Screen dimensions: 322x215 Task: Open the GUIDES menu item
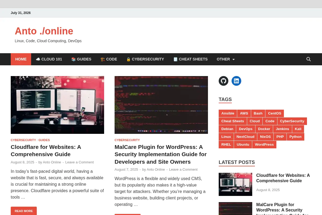[81, 59]
